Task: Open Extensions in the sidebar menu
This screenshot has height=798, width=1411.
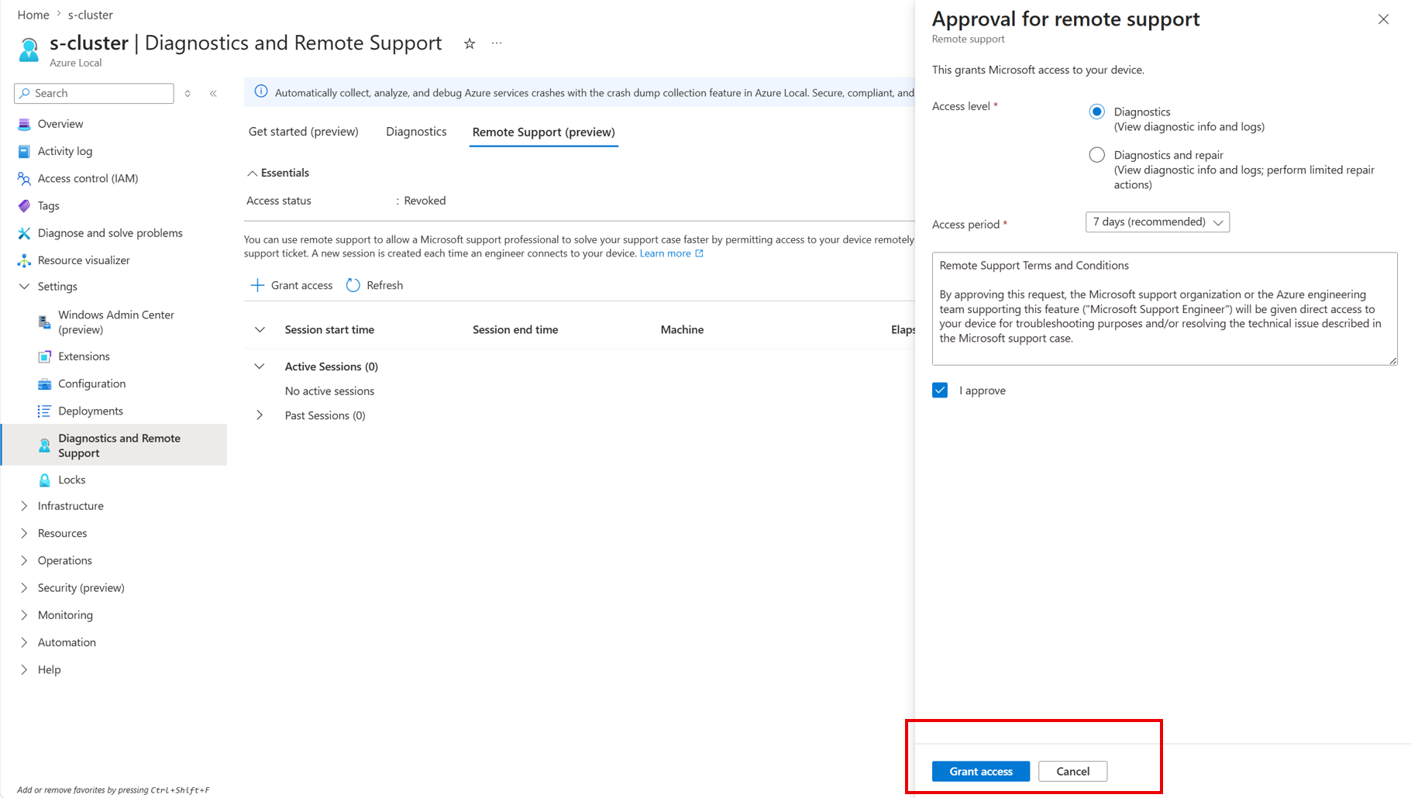Action: tap(84, 356)
